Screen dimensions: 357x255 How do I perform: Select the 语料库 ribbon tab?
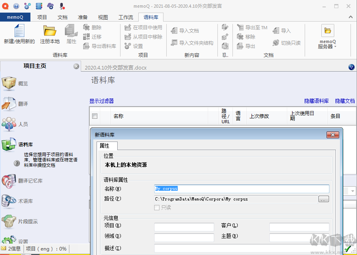pyautogui.click(x=151, y=17)
